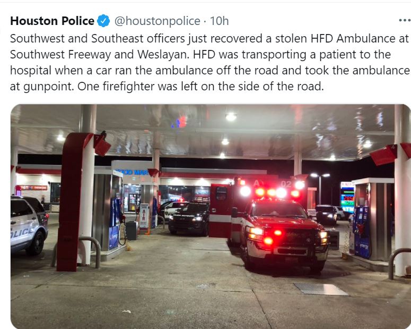Click the tweet text about the stolen ambulance
The width and height of the screenshot is (411, 329).
click(209, 62)
